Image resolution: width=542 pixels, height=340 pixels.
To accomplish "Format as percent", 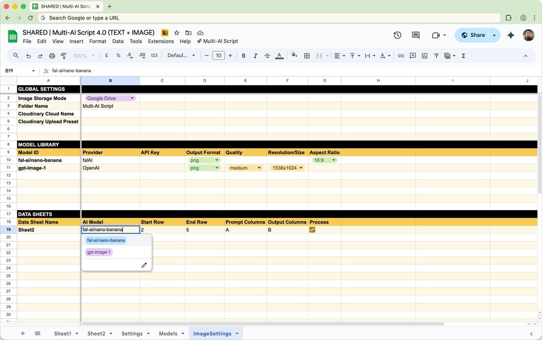I will click(x=118, y=55).
